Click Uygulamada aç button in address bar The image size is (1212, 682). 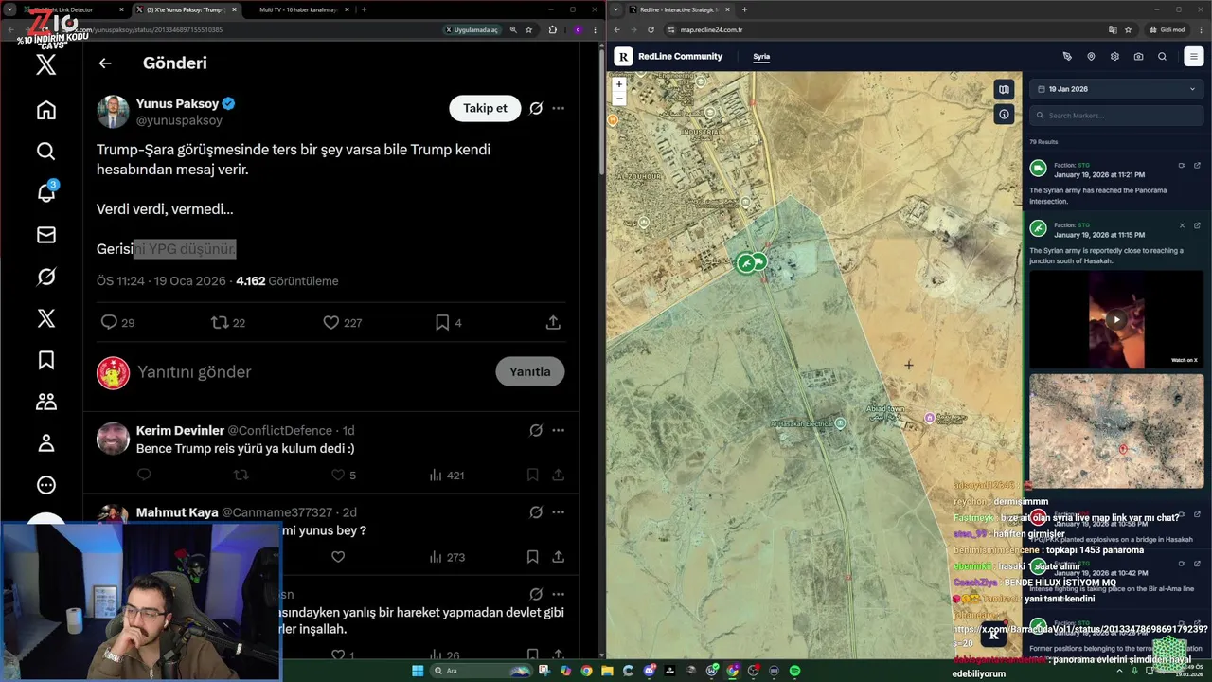473,29
